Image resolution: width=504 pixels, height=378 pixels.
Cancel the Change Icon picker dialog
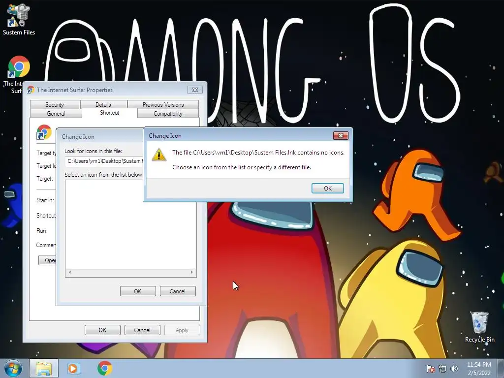177,291
